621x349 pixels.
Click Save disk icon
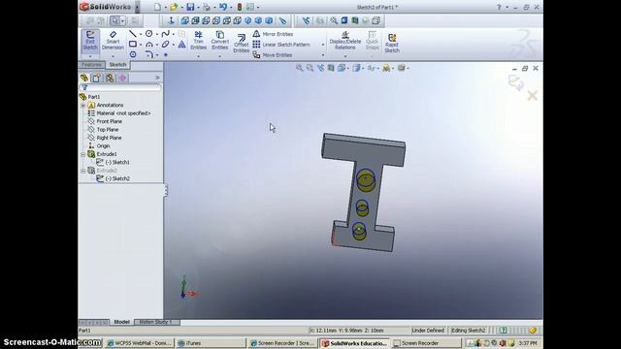point(190,7)
